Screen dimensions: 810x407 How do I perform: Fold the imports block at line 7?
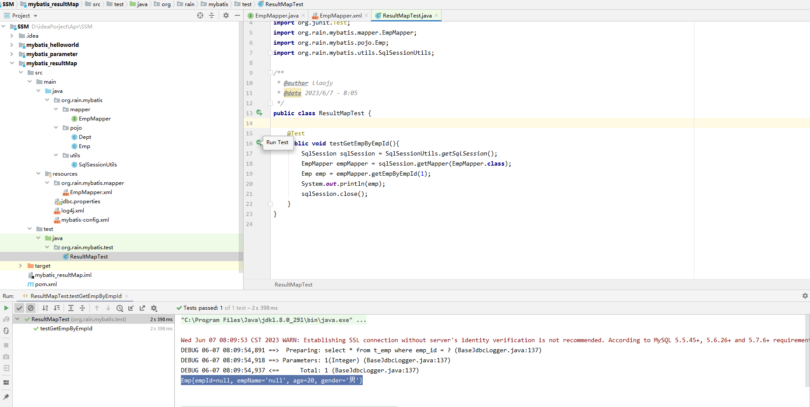(270, 53)
